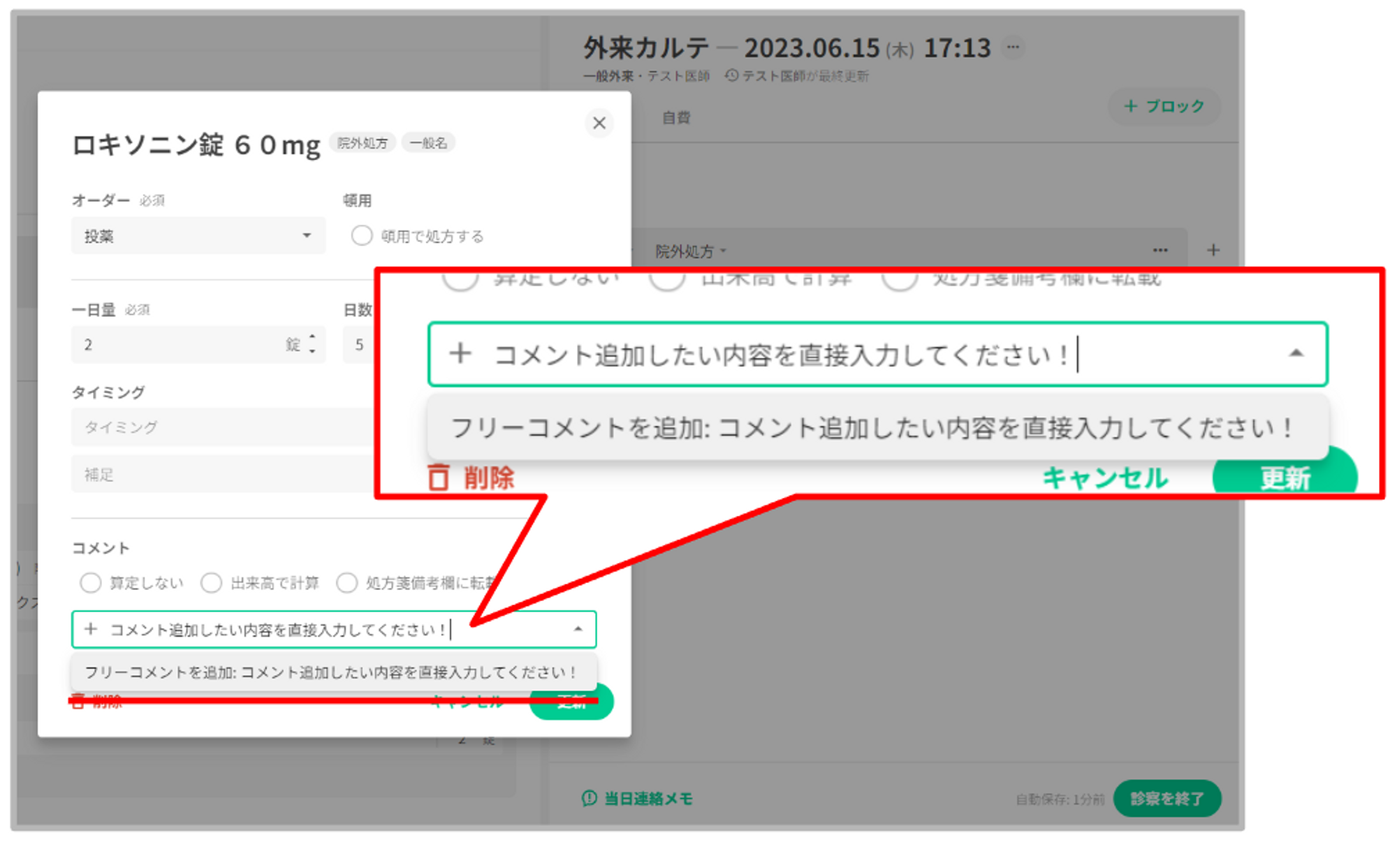Open the オーダー 投薬 dropdown
This screenshot has height=842, width=1397.
[x=198, y=236]
